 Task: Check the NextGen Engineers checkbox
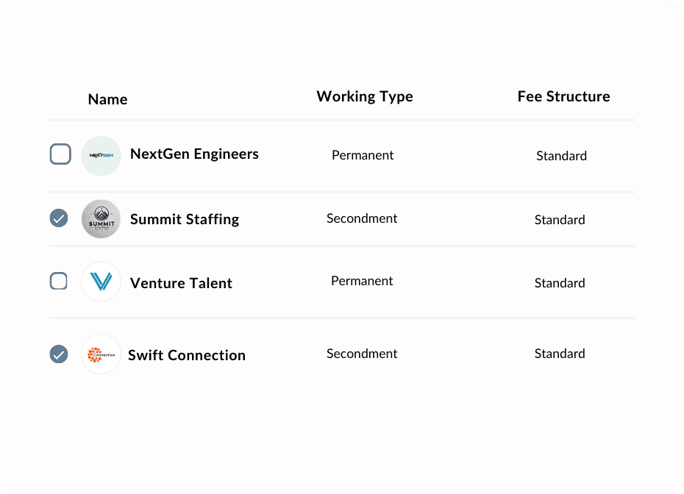[x=60, y=154]
